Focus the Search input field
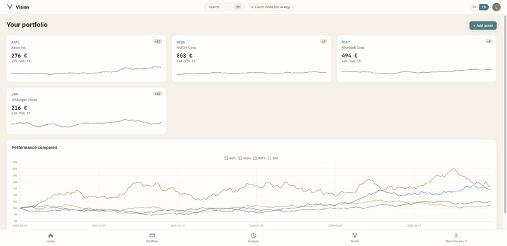 tap(225, 7)
